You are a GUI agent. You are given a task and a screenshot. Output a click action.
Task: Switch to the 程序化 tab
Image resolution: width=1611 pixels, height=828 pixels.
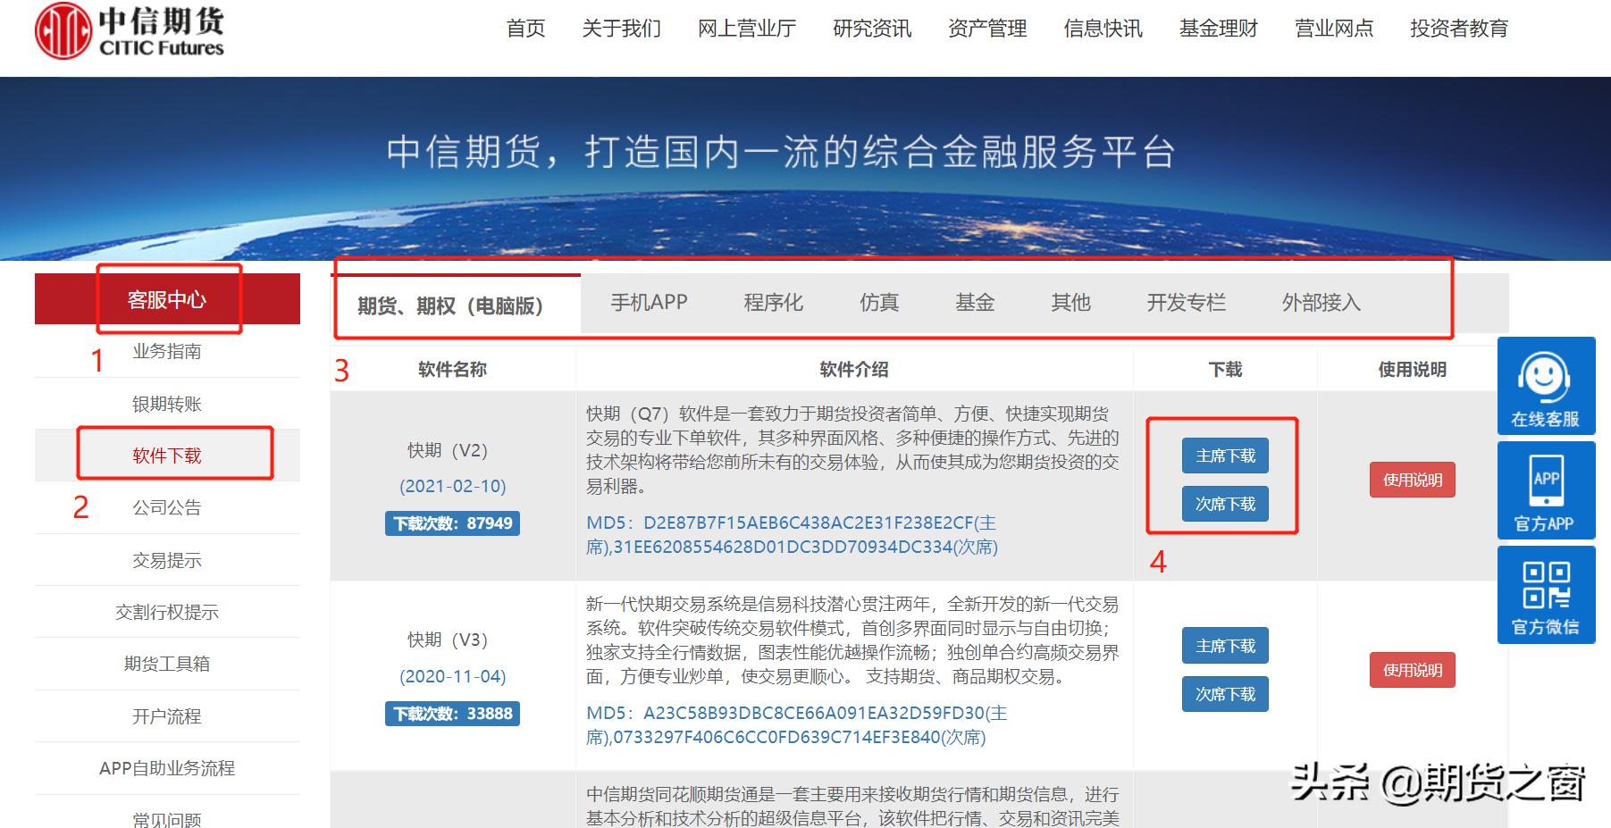tap(774, 303)
